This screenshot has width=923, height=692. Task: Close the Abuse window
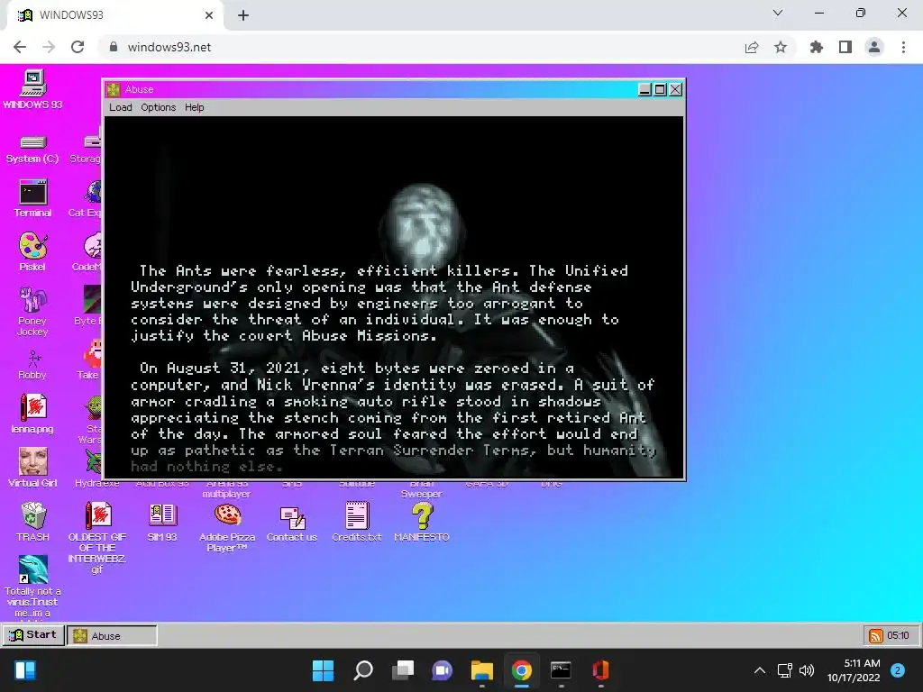pos(676,89)
